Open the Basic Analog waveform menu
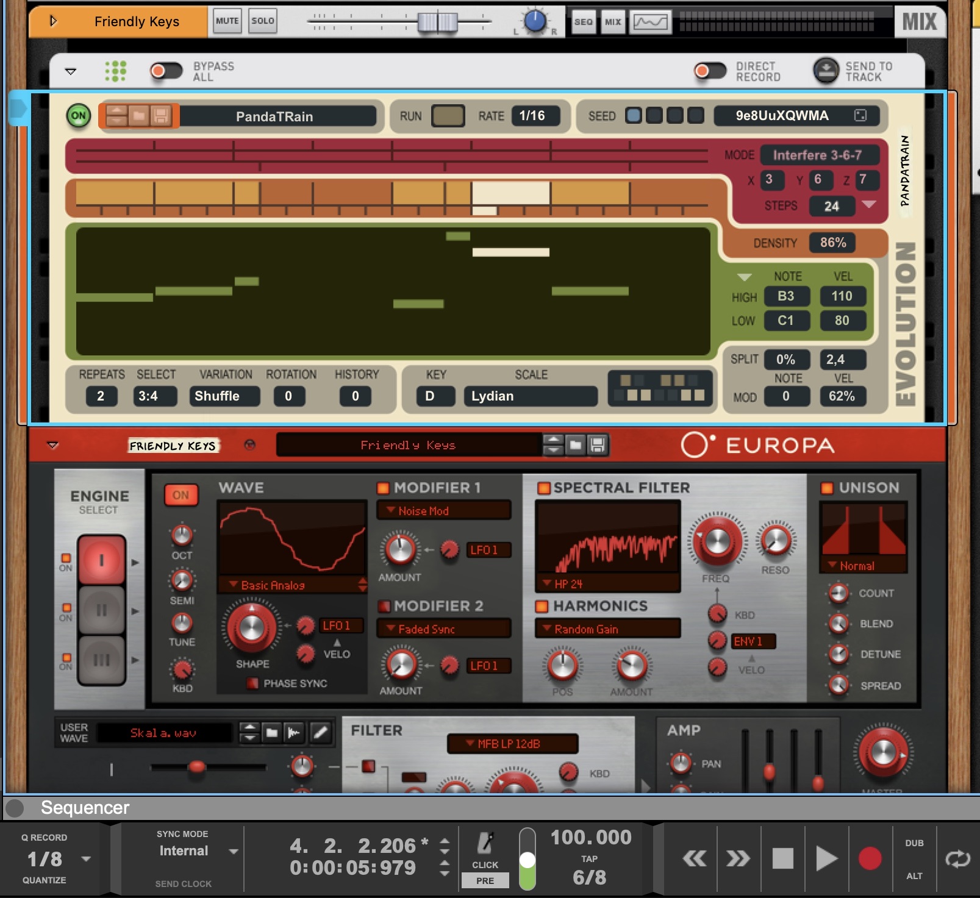 pos(293,585)
